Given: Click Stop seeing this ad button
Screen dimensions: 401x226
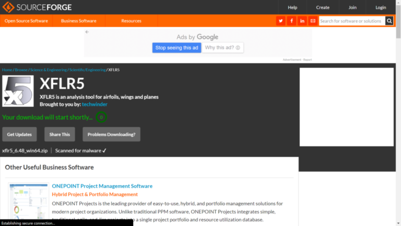Looking at the screenshot, I should click(176, 48).
